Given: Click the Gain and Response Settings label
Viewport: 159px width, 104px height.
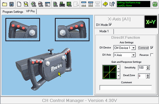Looking at the screenshot, I should (126, 62).
